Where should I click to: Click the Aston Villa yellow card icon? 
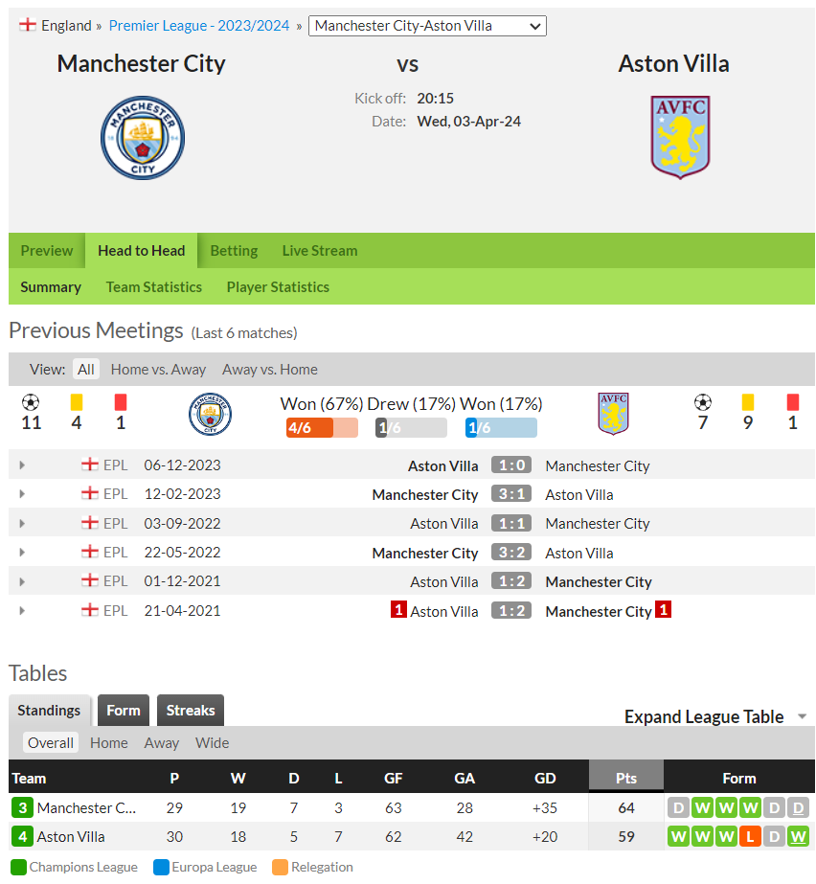[x=748, y=402]
